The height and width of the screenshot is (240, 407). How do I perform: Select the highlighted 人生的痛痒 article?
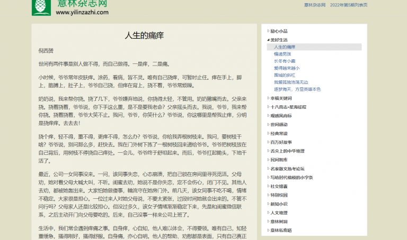314,47
